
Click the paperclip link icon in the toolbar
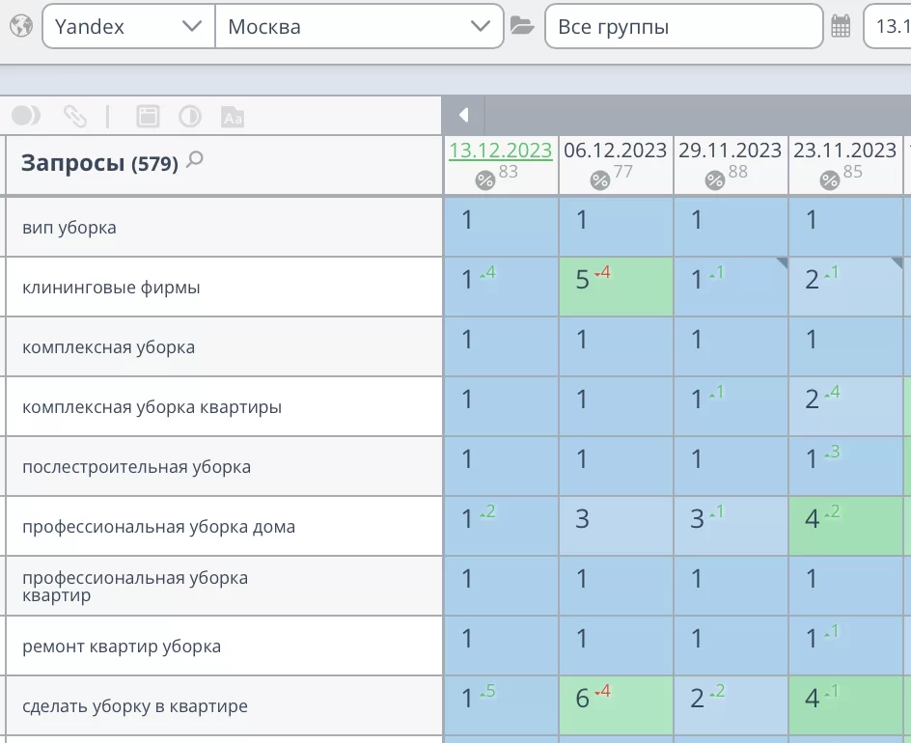pyautogui.click(x=74, y=117)
